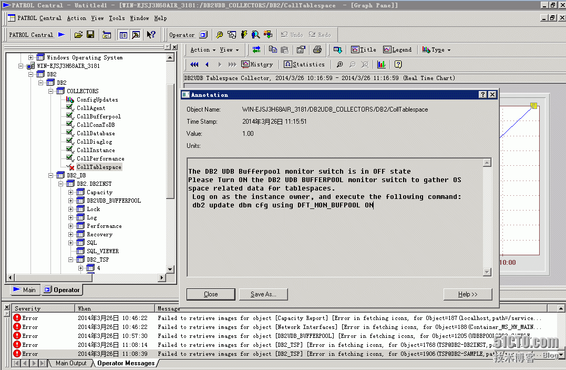Click the Close button in Annotation dialog
Screen dimensions: 566x370
coord(211,294)
